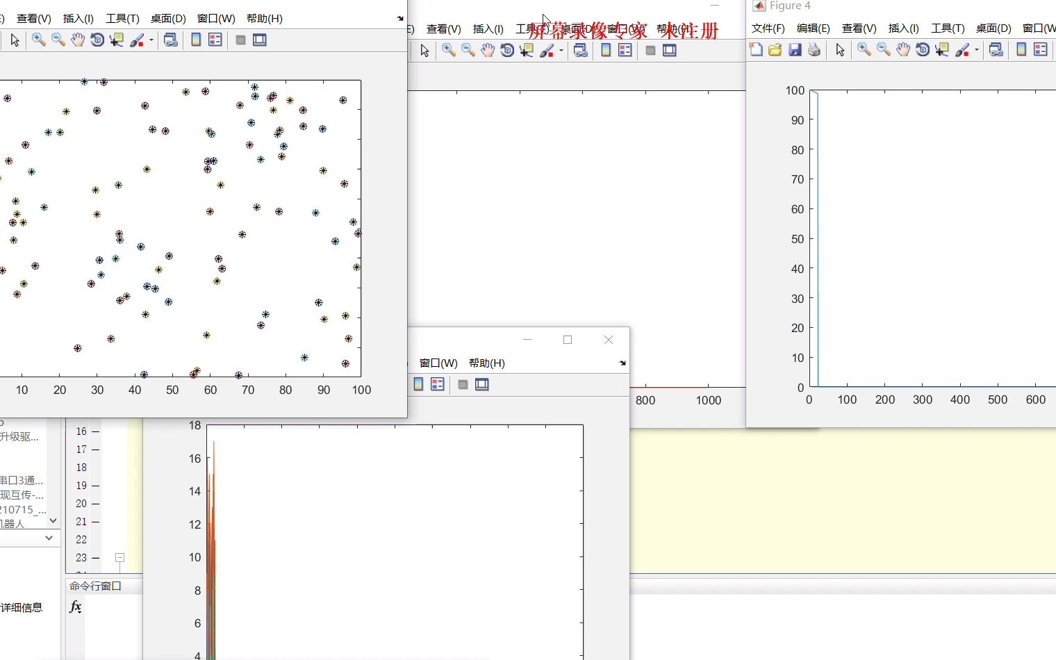
Task: Select Brush data tool in scatter figure toolbar
Action: [138, 40]
